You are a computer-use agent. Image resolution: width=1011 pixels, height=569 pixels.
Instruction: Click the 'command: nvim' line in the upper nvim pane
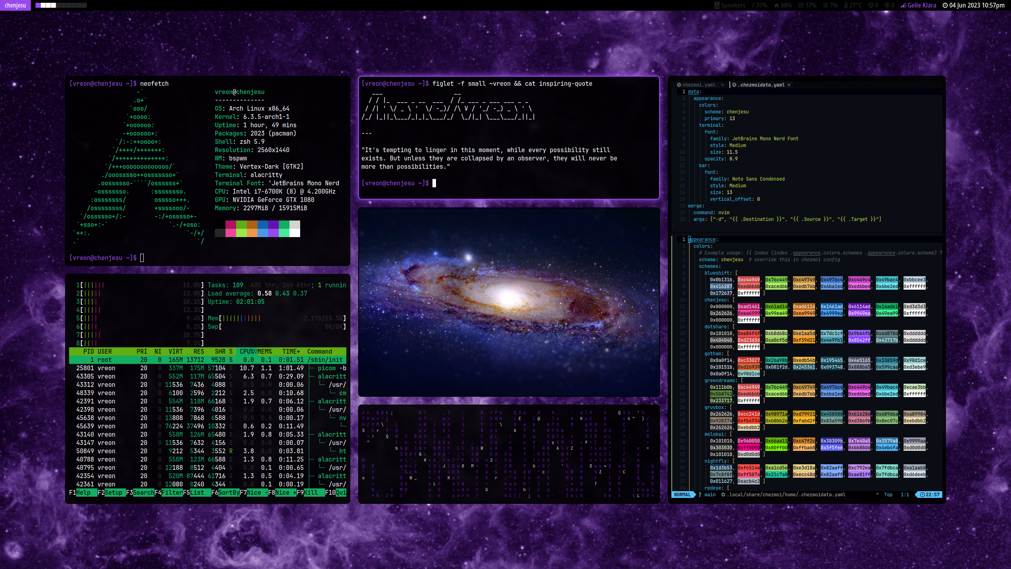coord(711,213)
